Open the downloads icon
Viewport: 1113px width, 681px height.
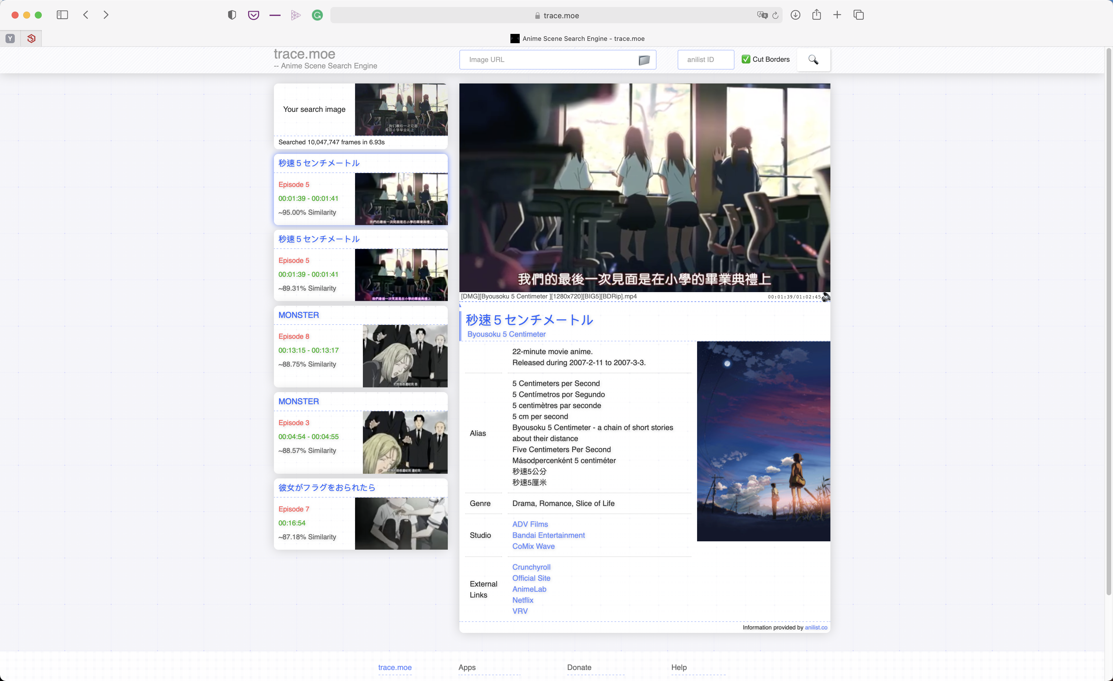tap(795, 15)
